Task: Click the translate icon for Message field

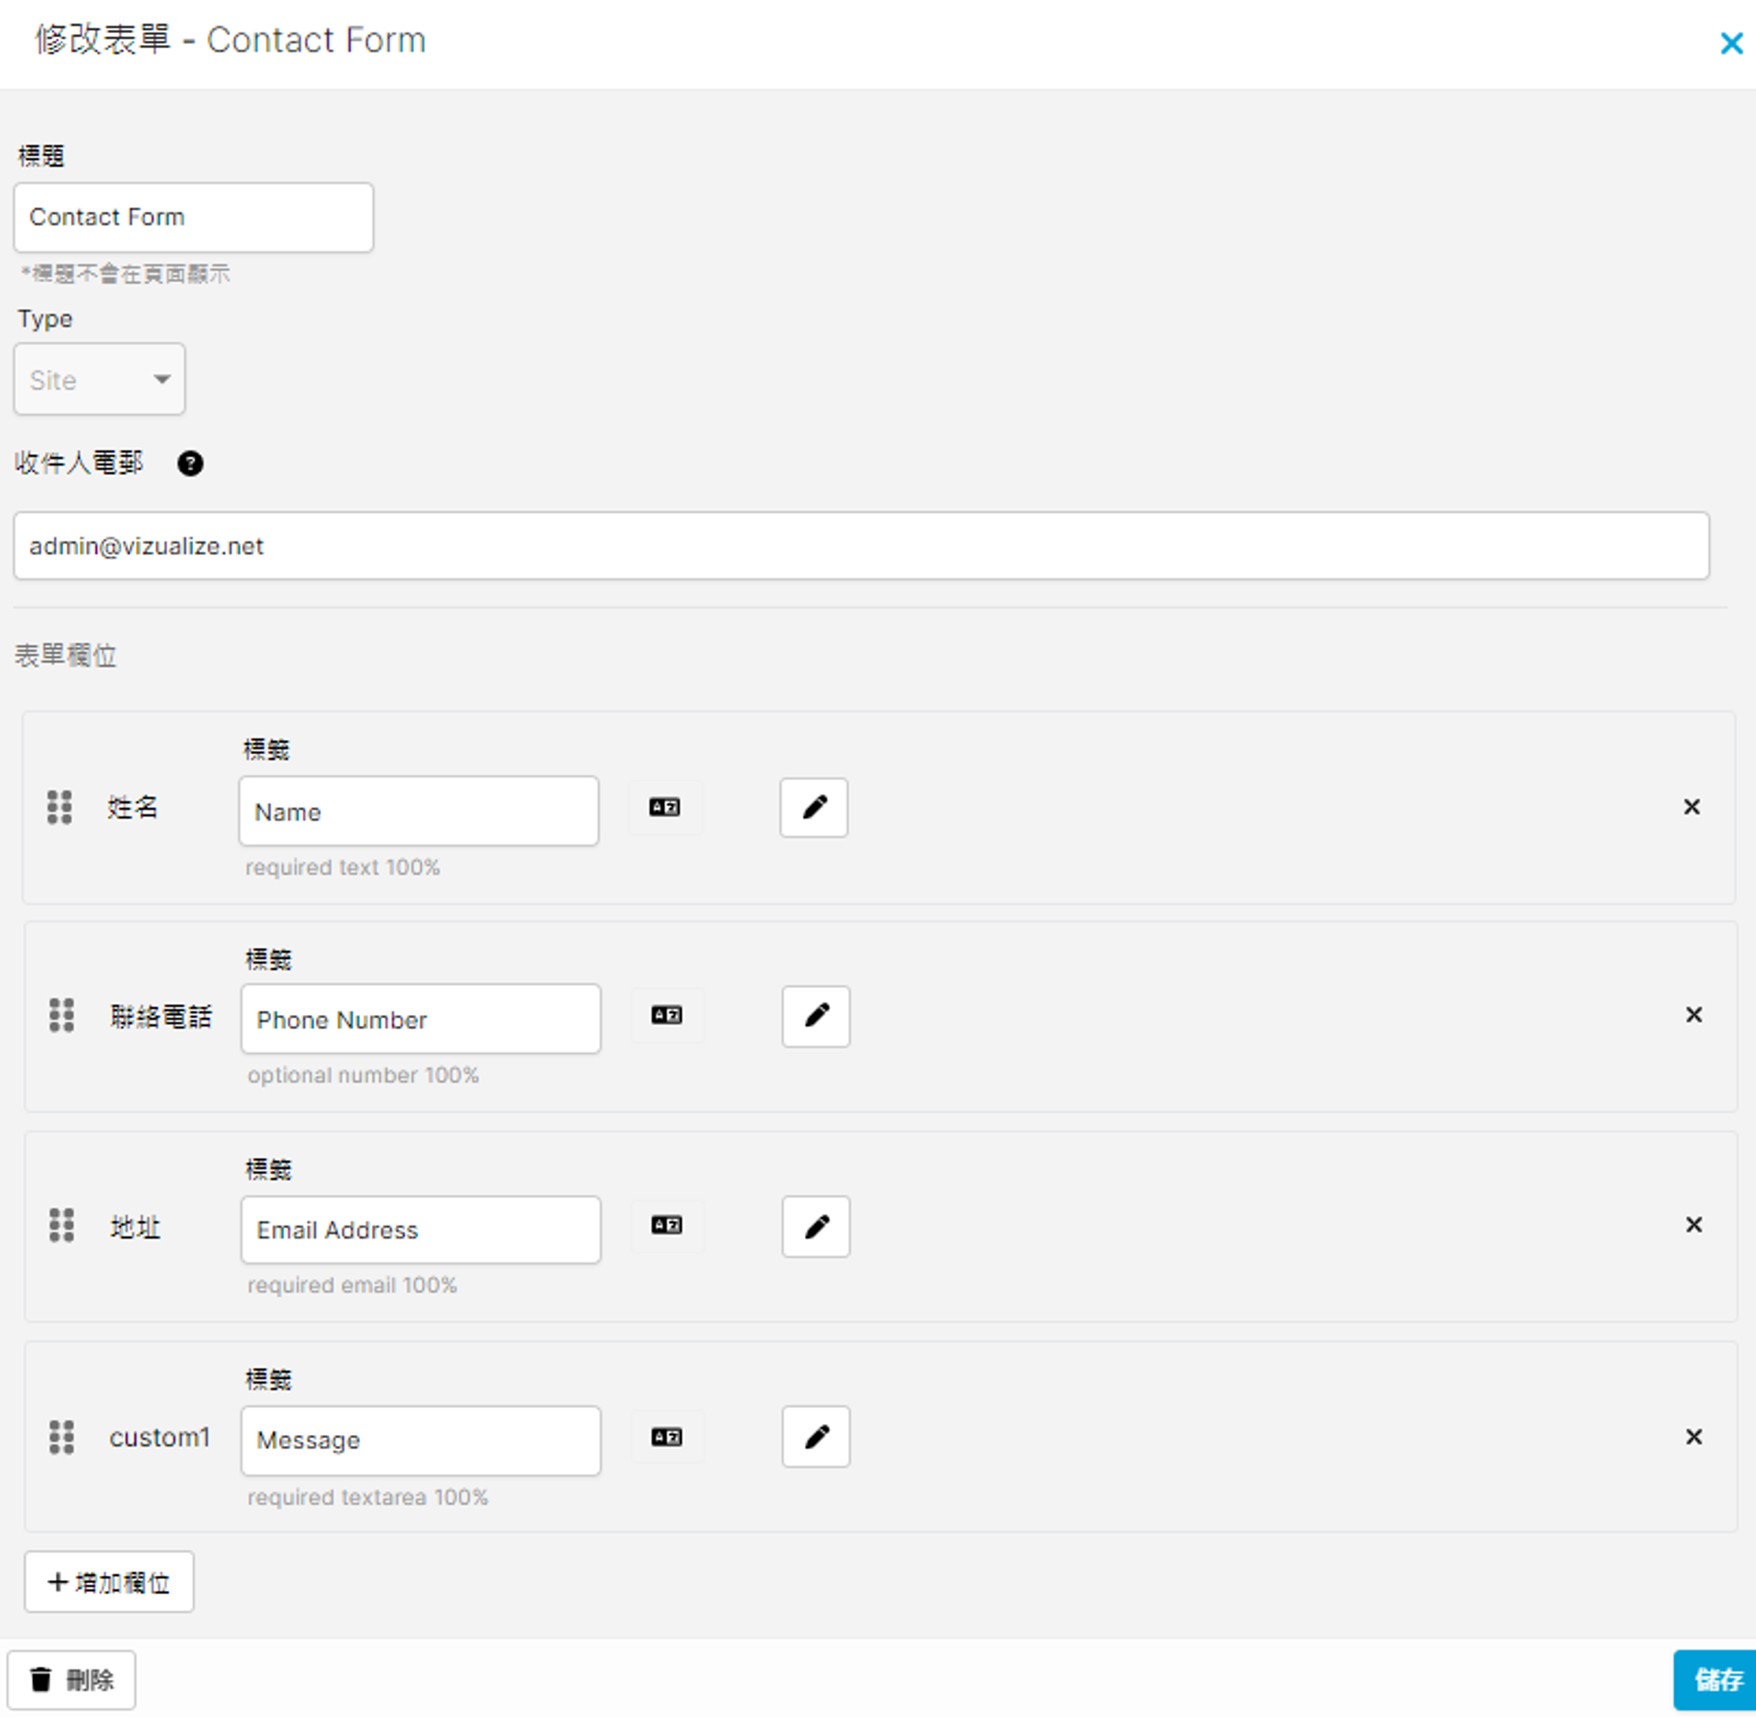Action: point(667,1436)
